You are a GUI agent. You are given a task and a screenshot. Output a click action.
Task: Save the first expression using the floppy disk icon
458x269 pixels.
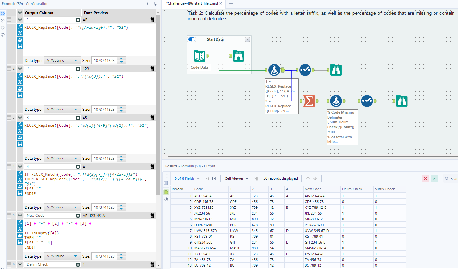point(20,46)
